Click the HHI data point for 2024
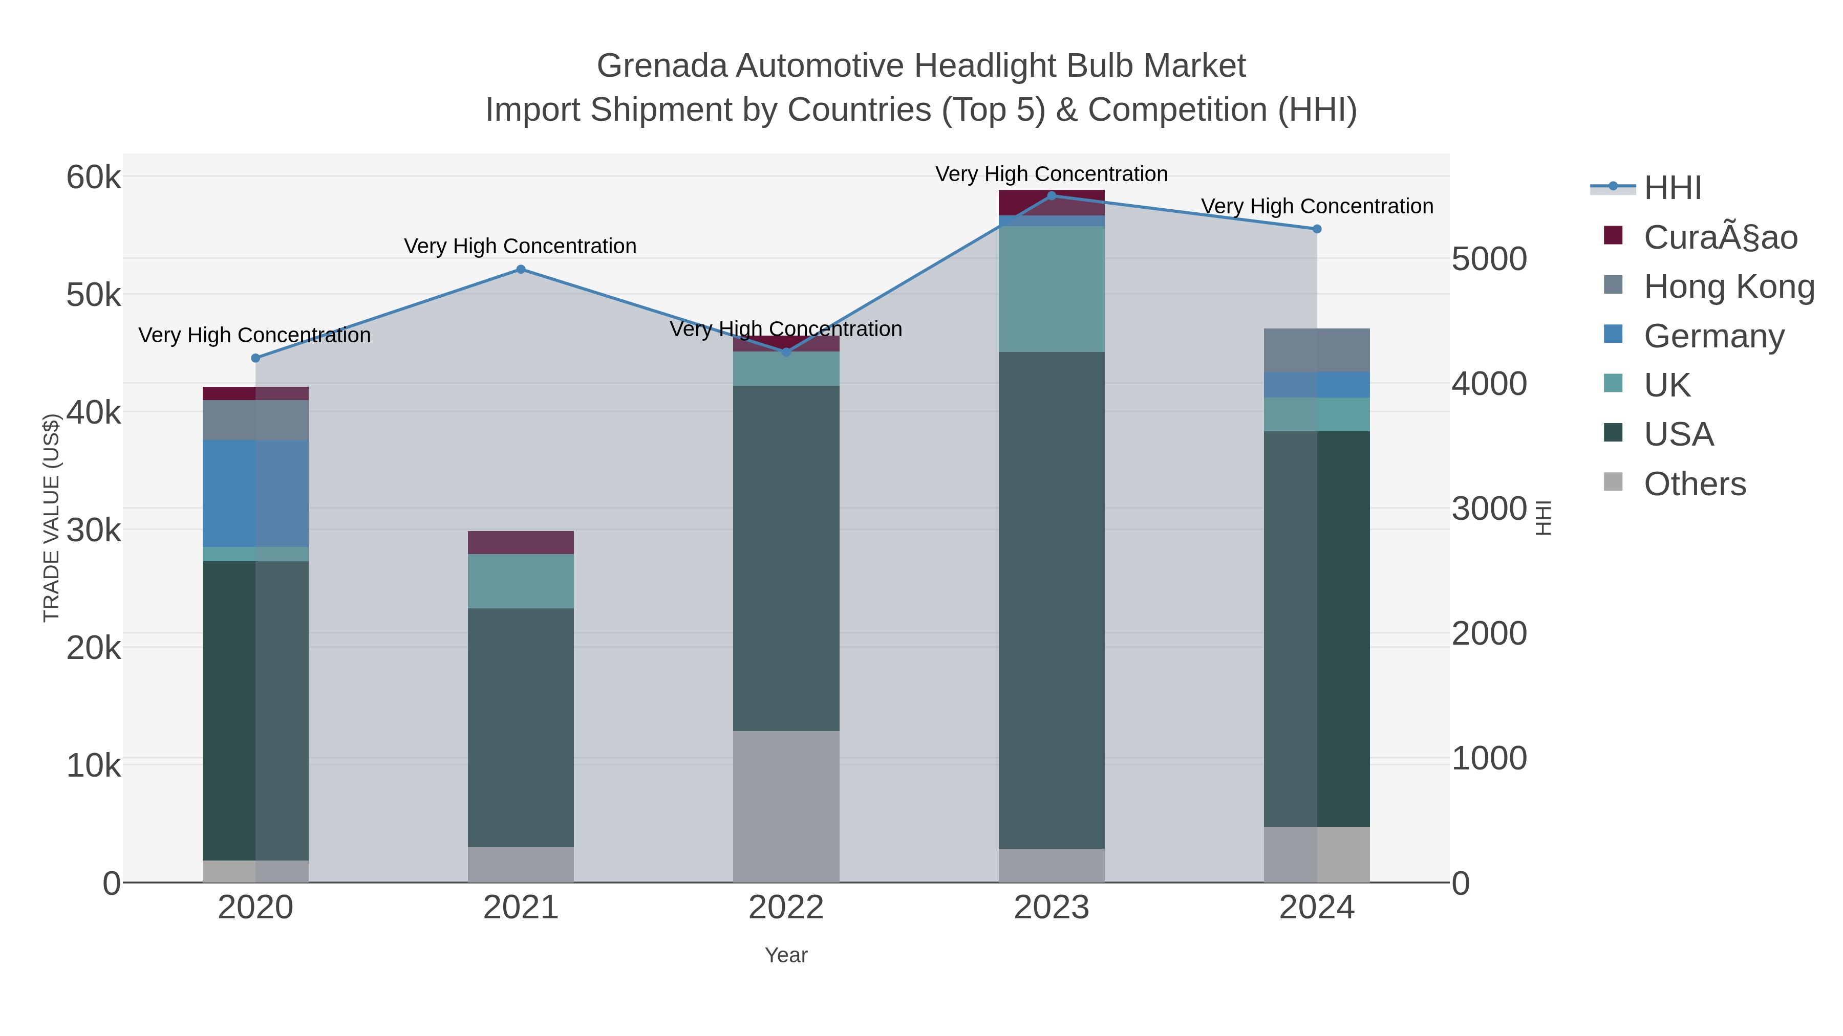This screenshot has height=1036, width=1843. click(x=1317, y=229)
